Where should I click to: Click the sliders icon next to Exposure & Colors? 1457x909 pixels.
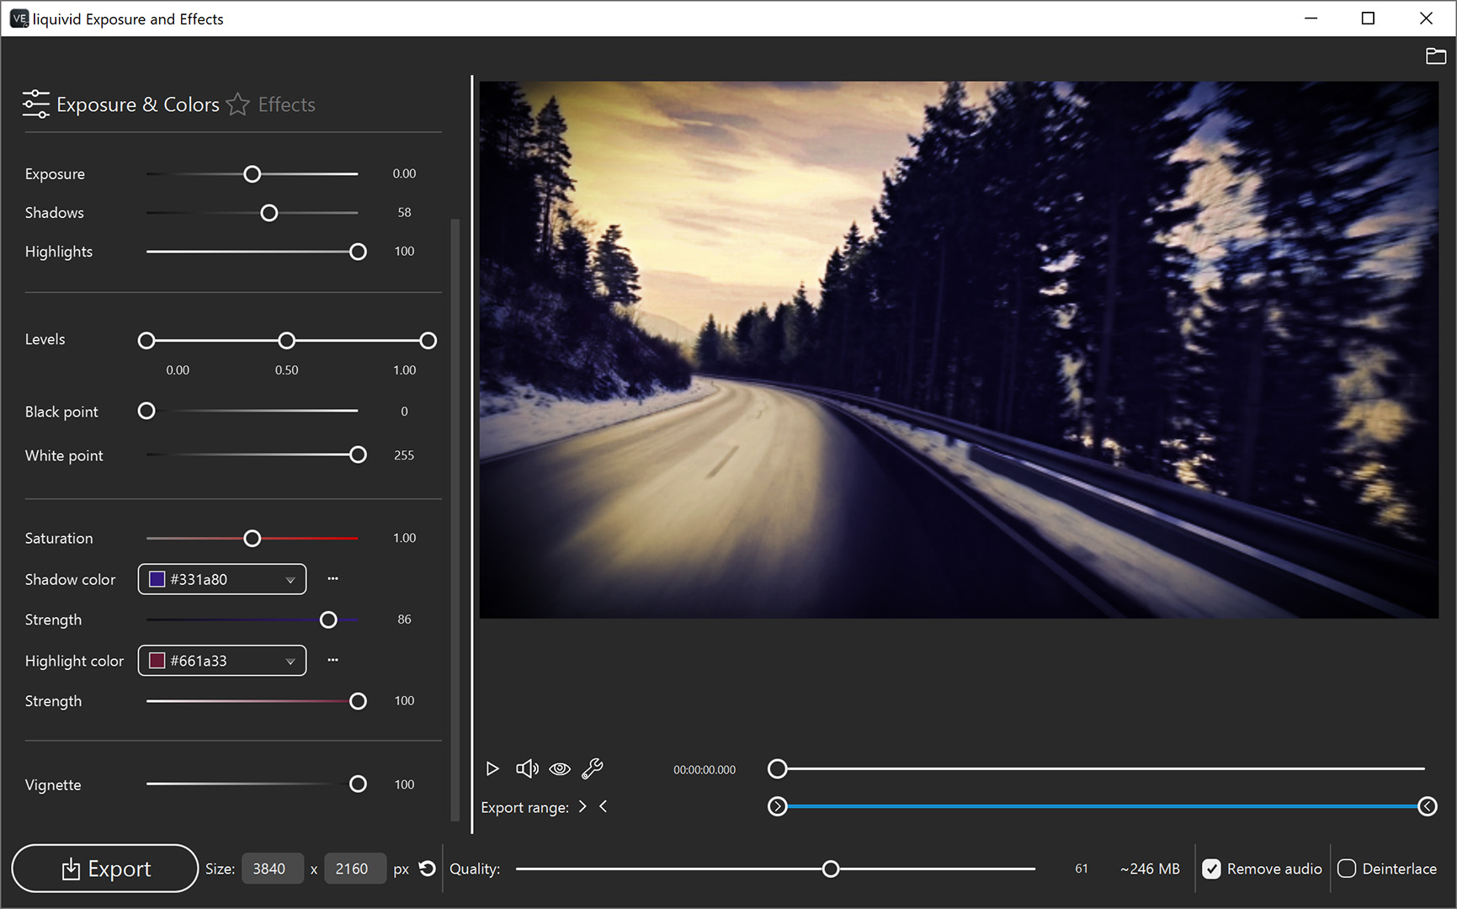[35, 103]
